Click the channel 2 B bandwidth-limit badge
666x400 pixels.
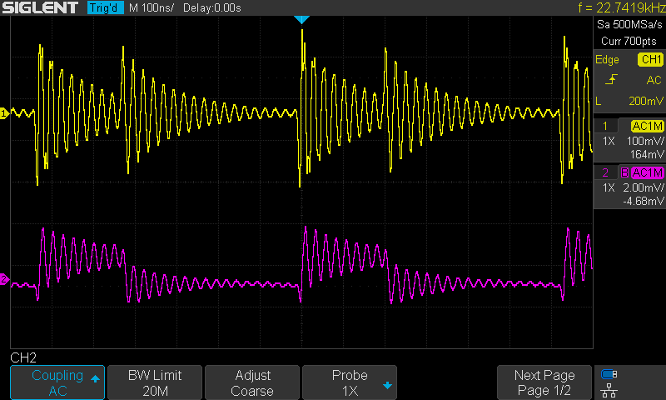[x=624, y=172]
